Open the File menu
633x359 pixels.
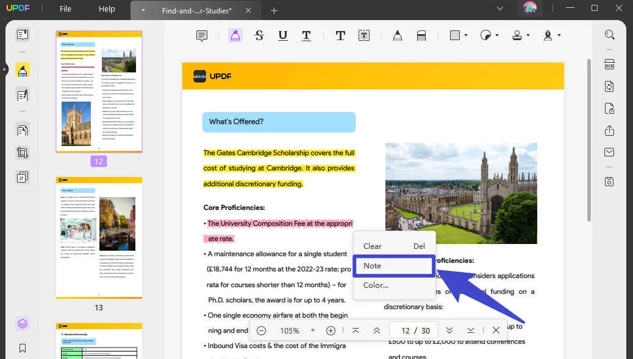coord(65,9)
